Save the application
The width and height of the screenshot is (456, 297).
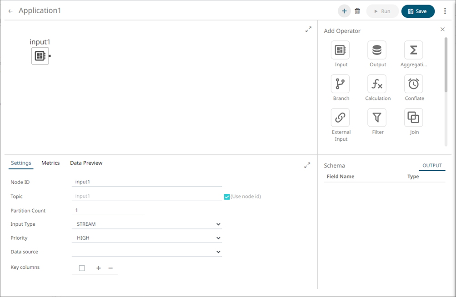(x=417, y=11)
